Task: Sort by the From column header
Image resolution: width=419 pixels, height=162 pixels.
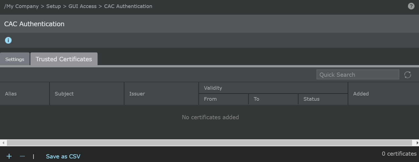Action: 224,99
